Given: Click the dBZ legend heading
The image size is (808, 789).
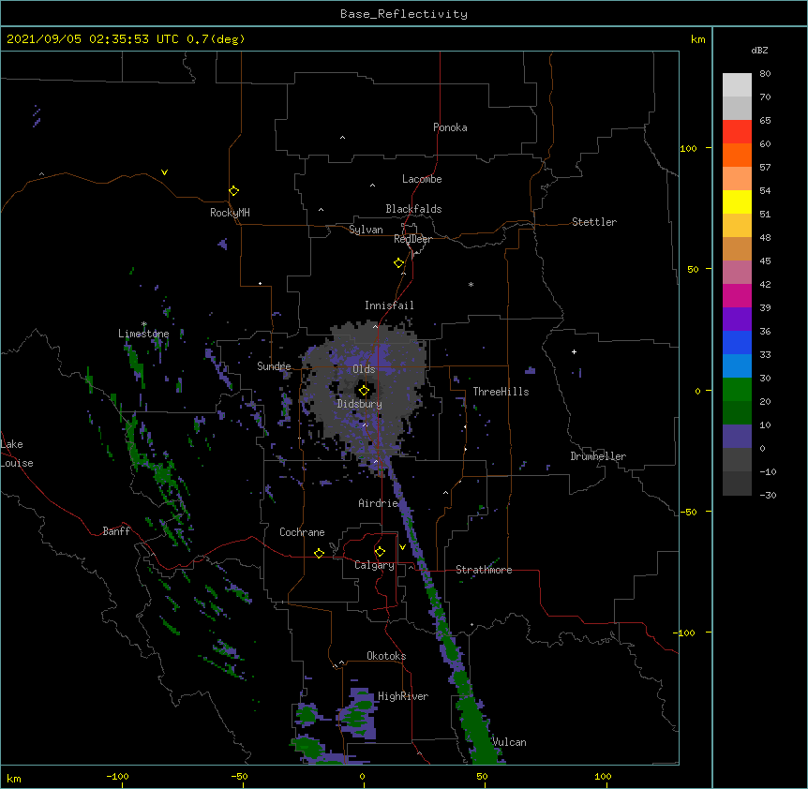Looking at the screenshot, I should pyautogui.click(x=759, y=50).
